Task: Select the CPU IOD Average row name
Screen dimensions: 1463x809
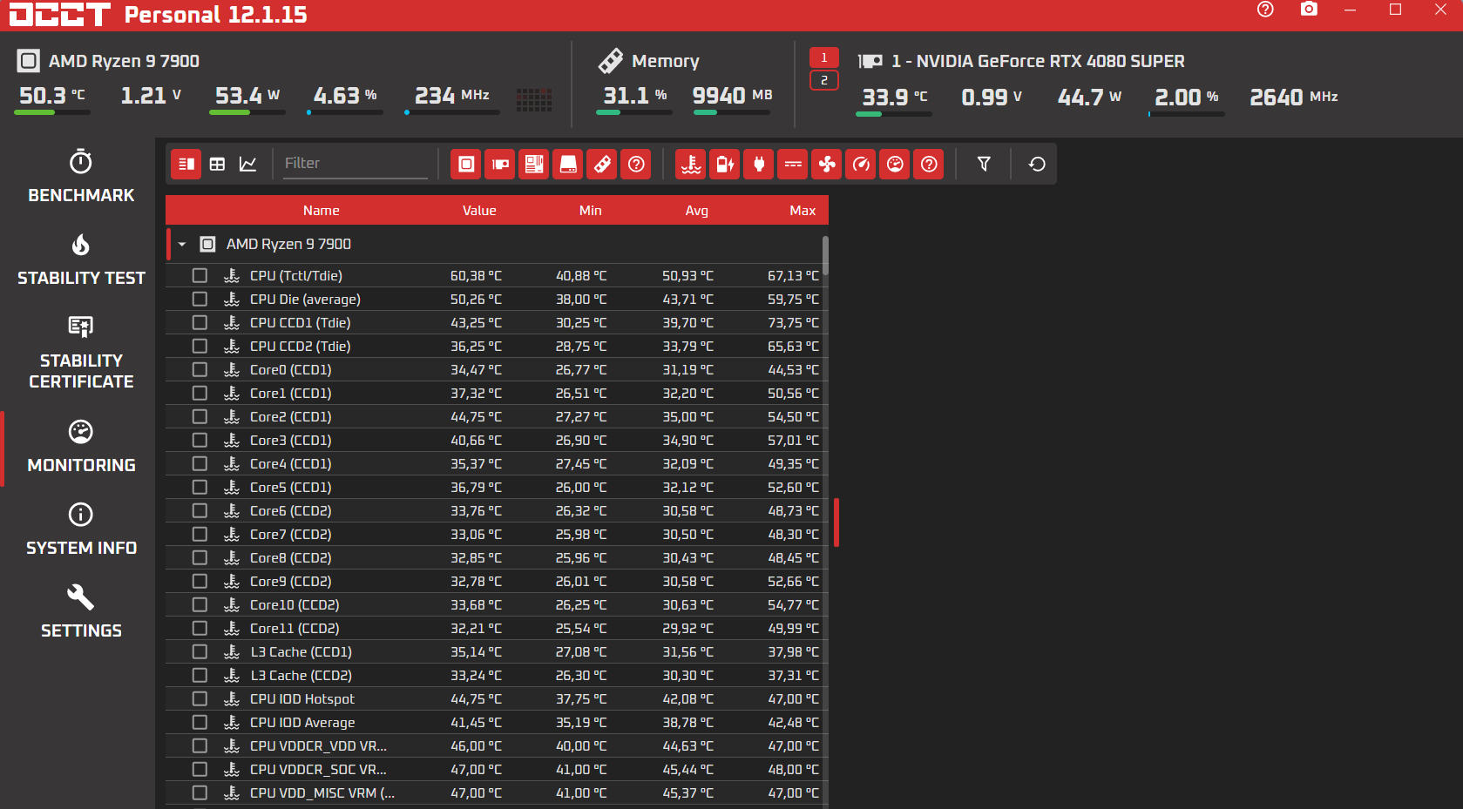Action: tap(302, 722)
